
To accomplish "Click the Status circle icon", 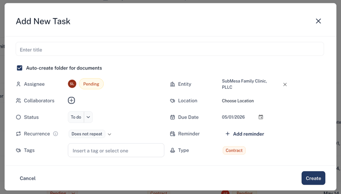I will (x=18, y=117).
